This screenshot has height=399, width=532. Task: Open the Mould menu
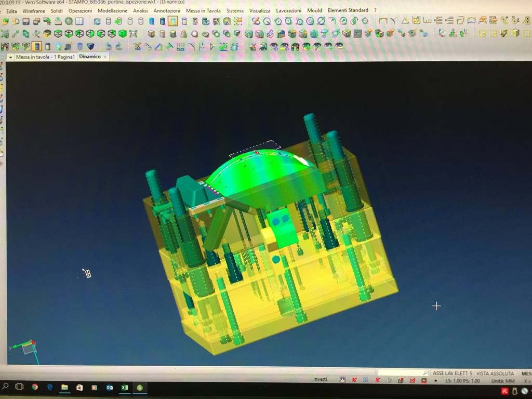point(314,10)
